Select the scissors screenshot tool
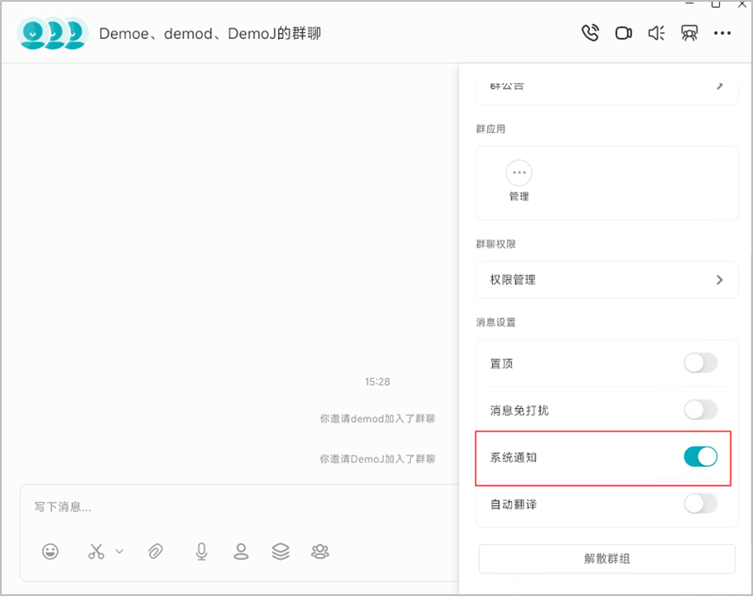The image size is (753, 596). 96,551
